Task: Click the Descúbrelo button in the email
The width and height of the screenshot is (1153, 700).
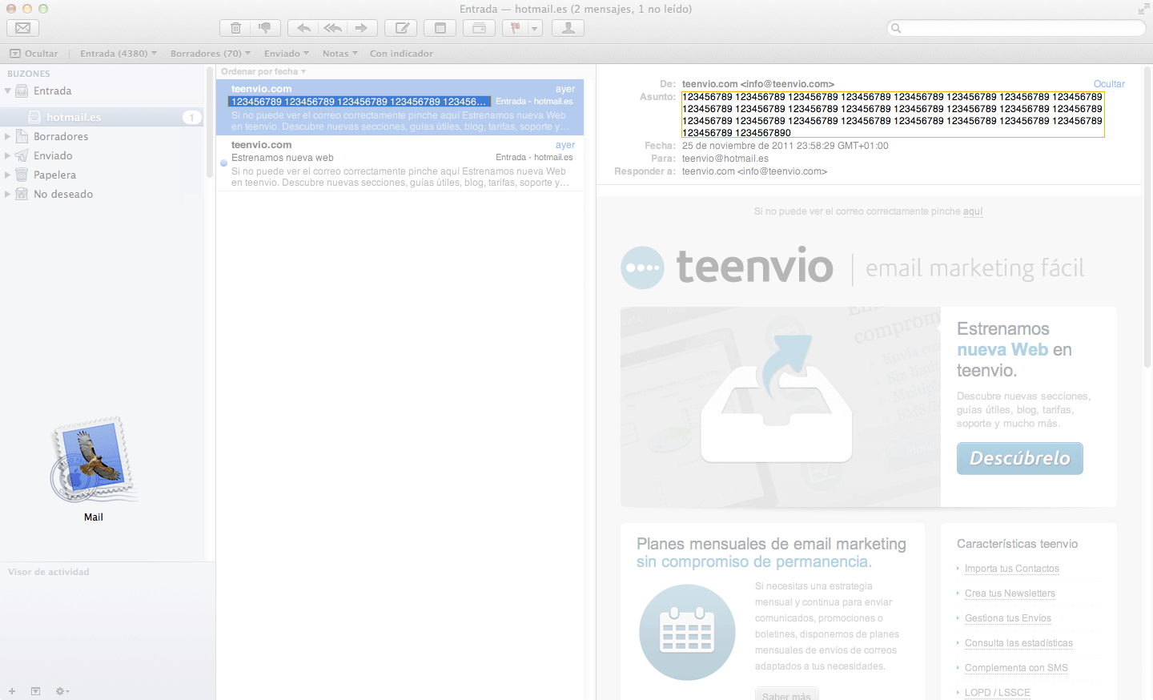Action: tap(1019, 458)
